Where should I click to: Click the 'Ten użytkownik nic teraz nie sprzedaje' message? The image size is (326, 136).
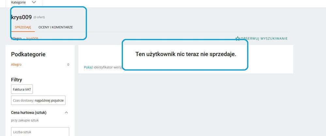tap(185, 54)
